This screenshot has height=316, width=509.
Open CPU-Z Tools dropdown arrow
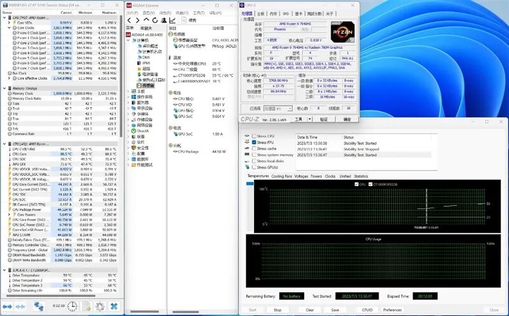[x=310, y=119]
